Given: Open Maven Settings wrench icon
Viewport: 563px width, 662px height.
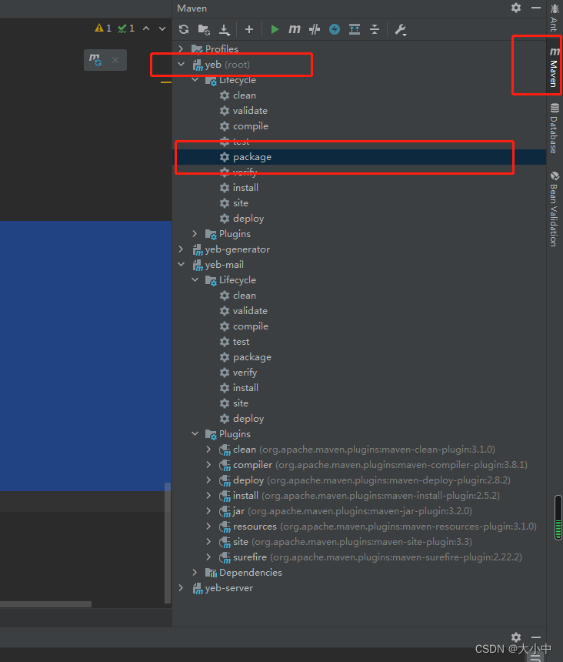Looking at the screenshot, I should tap(400, 29).
